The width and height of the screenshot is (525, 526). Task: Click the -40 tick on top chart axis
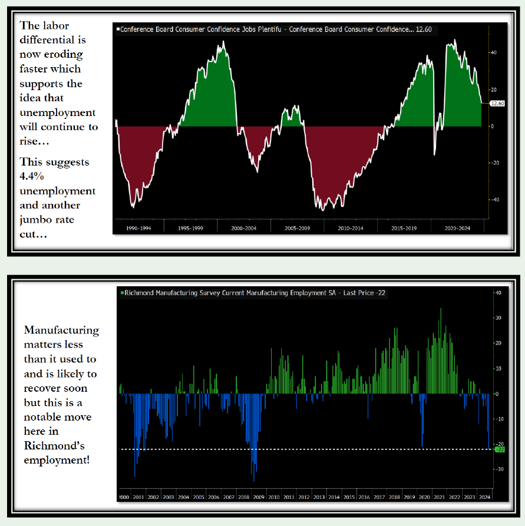[495, 200]
